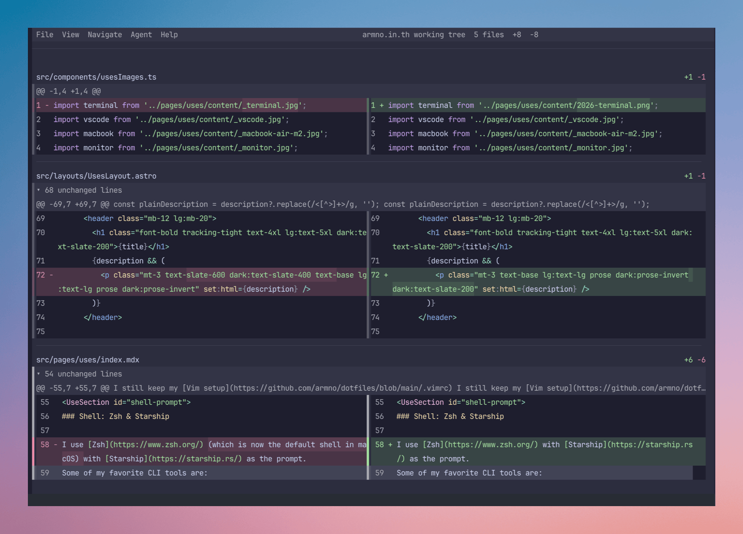Click removed line 72 with text-slate-600 class

200,282
